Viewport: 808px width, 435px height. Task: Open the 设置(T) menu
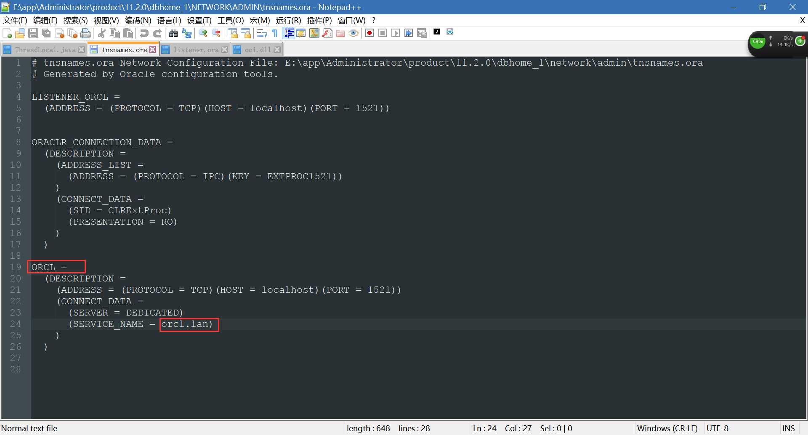coord(199,21)
